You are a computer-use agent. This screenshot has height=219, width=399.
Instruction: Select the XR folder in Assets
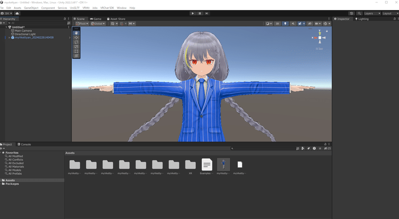tap(191, 167)
